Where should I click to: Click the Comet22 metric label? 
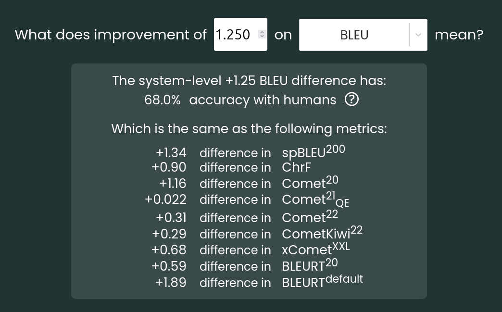310,217
